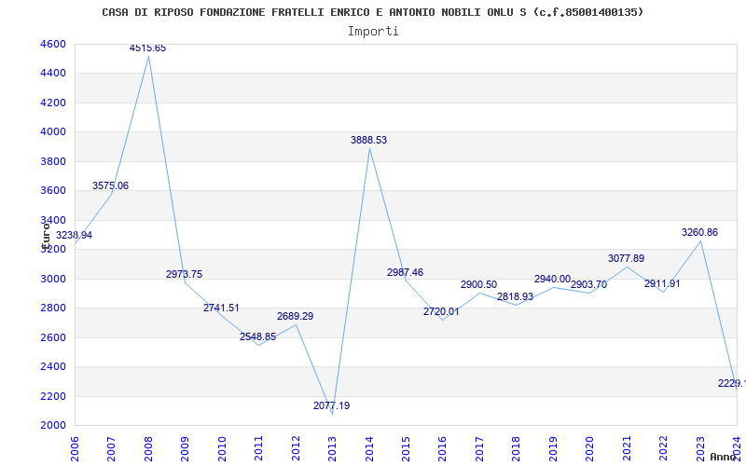746x466 pixels.
Task: Select the 4515.65 data label for 2008
Action: (x=148, y=48)
